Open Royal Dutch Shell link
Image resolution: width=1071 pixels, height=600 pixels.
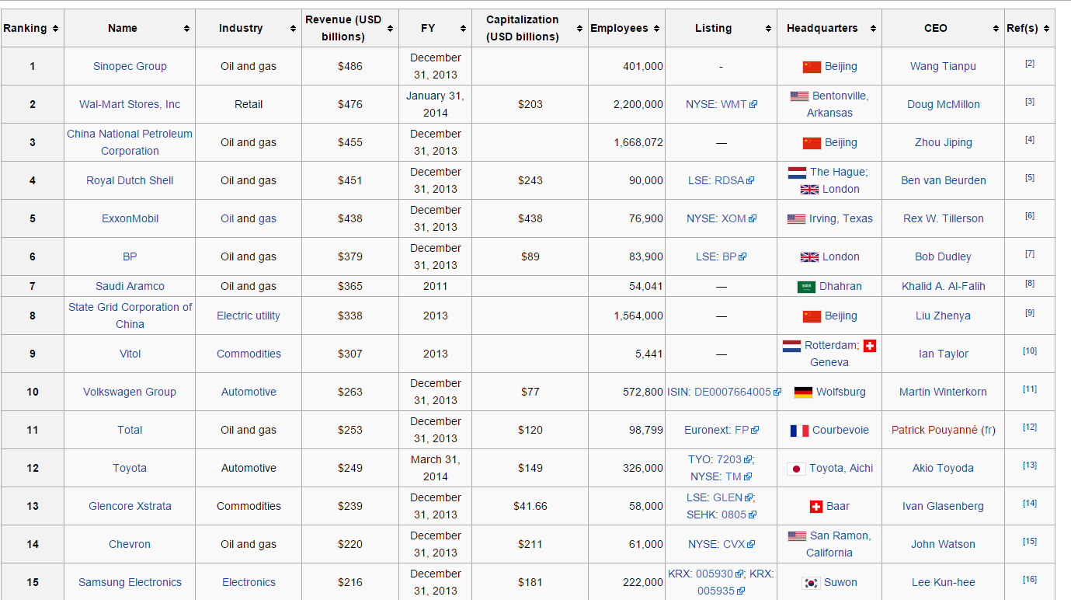(x=130, y=180)
